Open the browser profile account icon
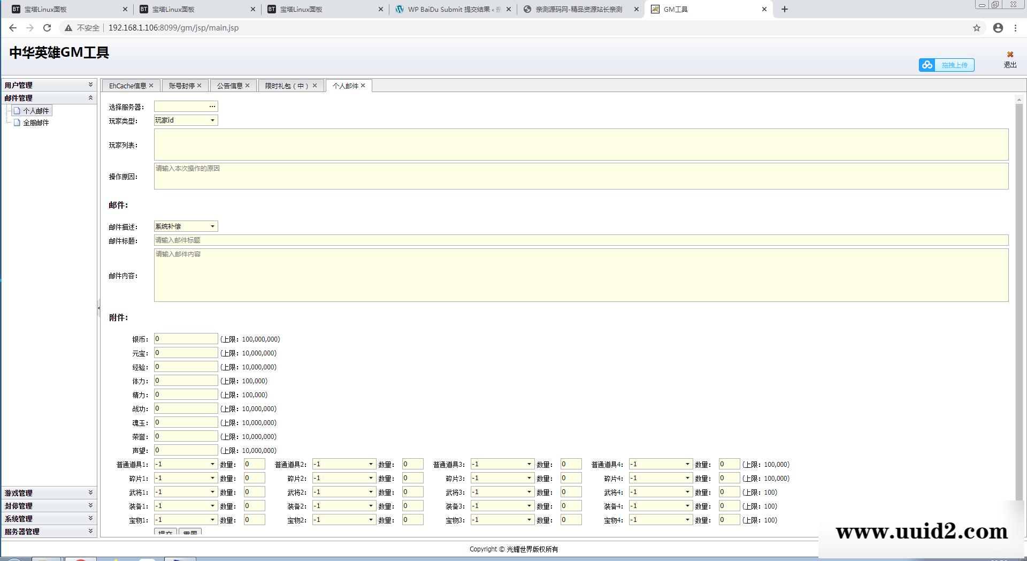Image resolution: width=1027 pixels, height=561 pixels. (x=998, y=28)
